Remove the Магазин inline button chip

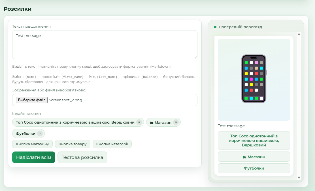[x=176, y=122]
